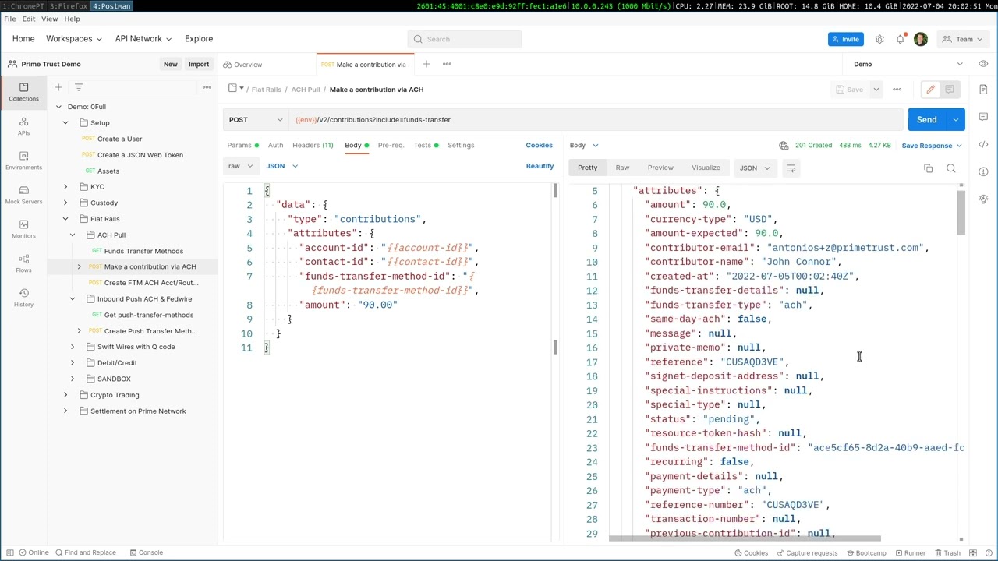Open the request Settings tab
998x561 pixels.
click(461, 146)
